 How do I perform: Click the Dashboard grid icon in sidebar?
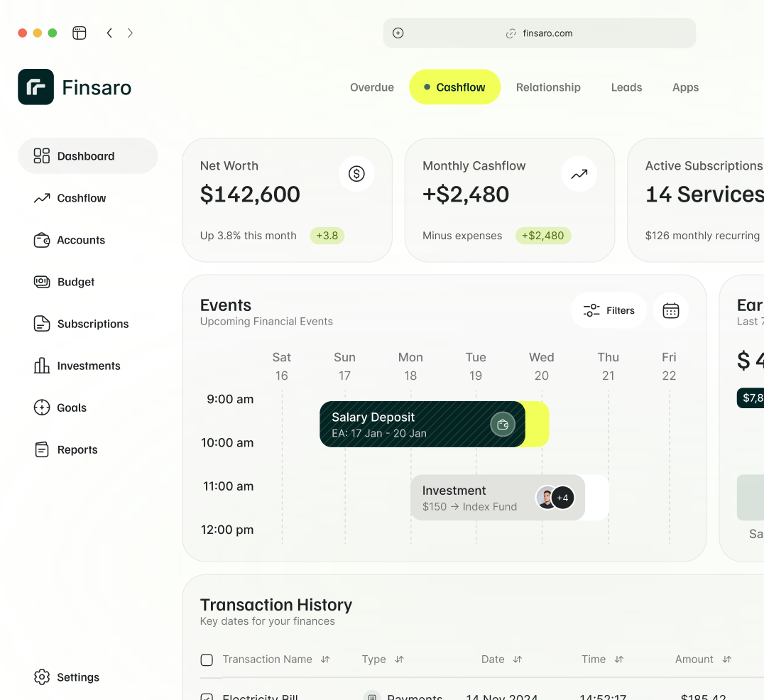tap(41, 156)
